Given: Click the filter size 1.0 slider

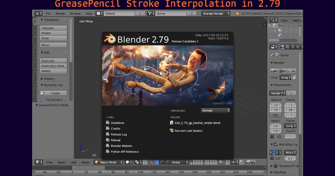Looking at the screenshot, I should click(290, 158).
